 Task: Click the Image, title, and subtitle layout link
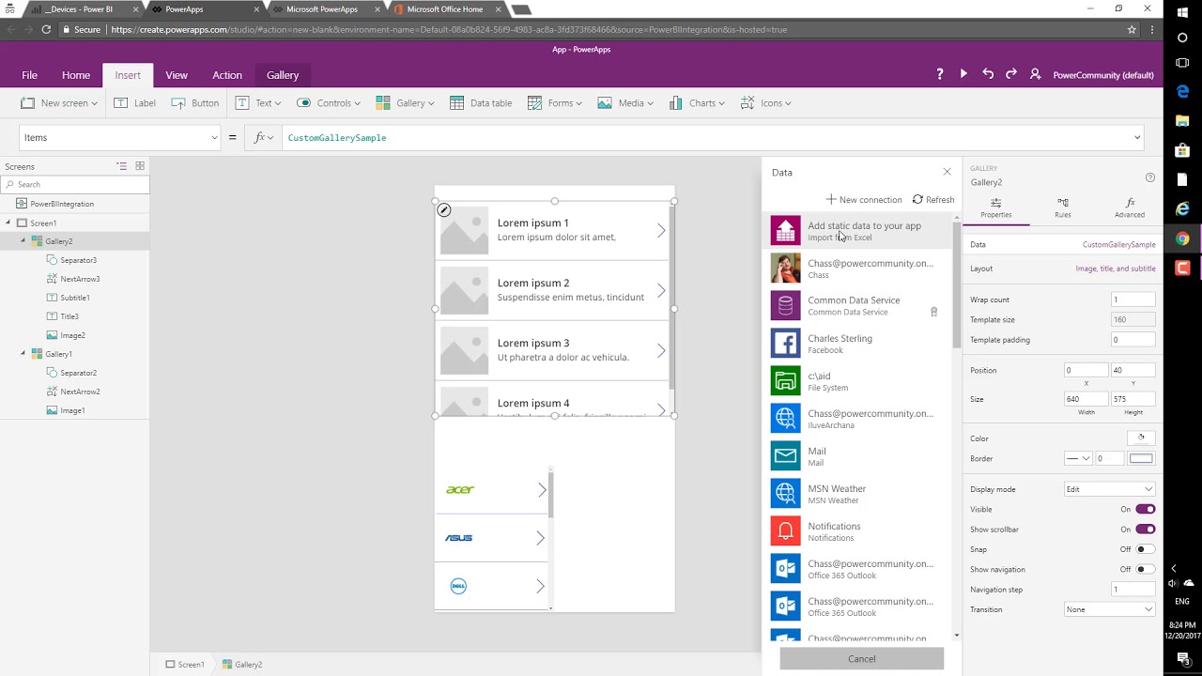(1116, 269)
